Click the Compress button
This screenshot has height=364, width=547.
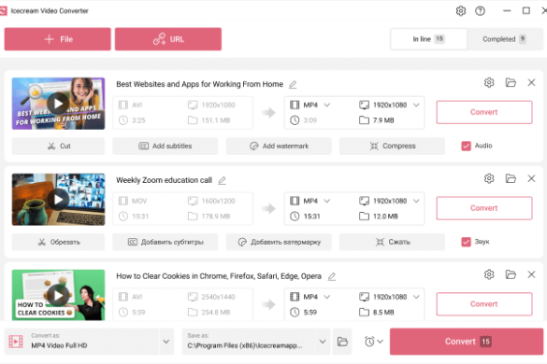(392, 146)
